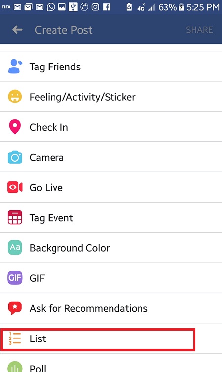
Task: Tap the red Go Live eye icon
Action: click(15, 187)
